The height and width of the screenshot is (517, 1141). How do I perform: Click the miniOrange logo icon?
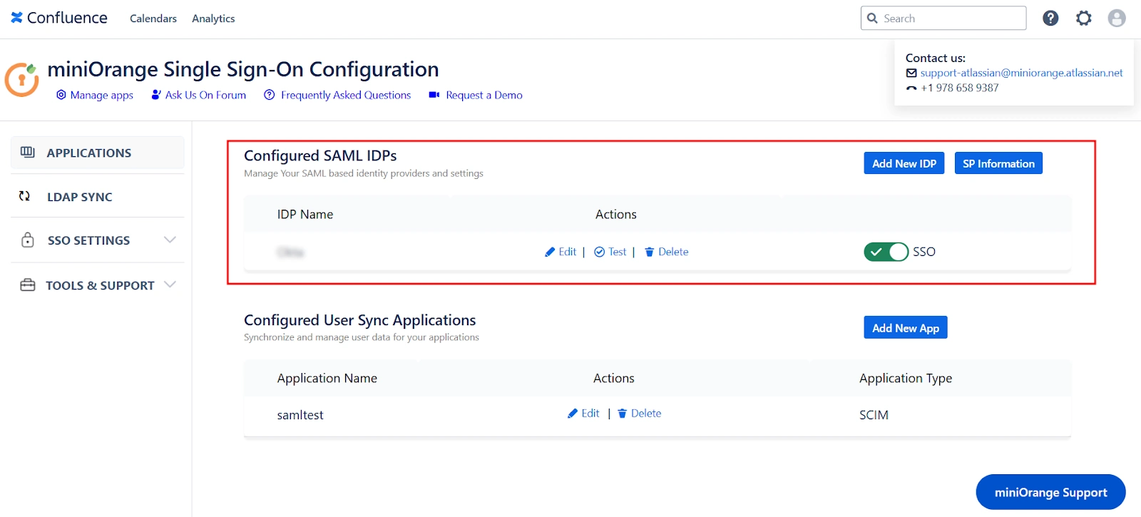point(21,79)
